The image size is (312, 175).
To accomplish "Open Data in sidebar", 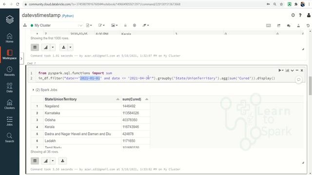I will tap(9, 88).
